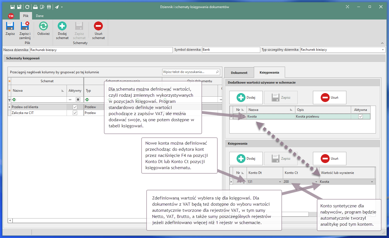The width and height of the screenshot is (389, 238).
Task: Expand the Konto Dt 131 dropdown
Action: [280, 182]
